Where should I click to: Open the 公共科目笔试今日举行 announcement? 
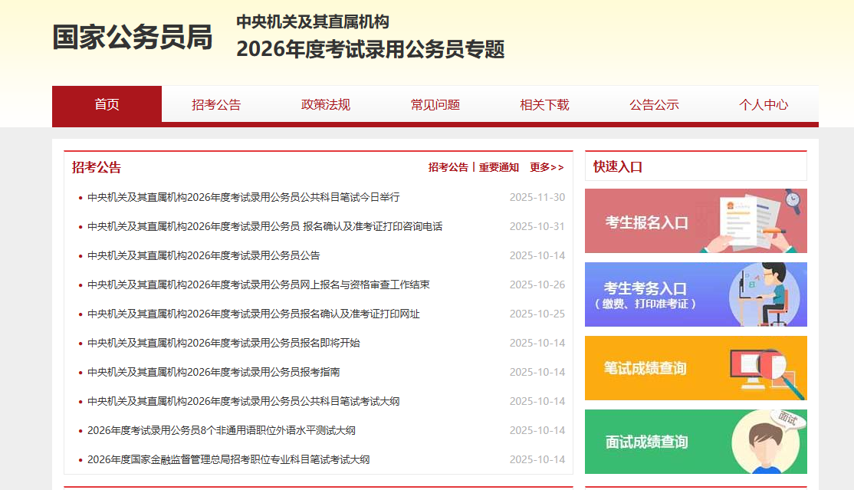[x=243, y=197]
